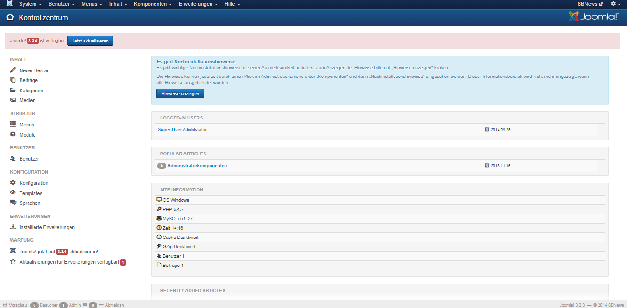Open the Erweiterungen menu
Viewport: 627px width, 308px height.
coord(198,4)
